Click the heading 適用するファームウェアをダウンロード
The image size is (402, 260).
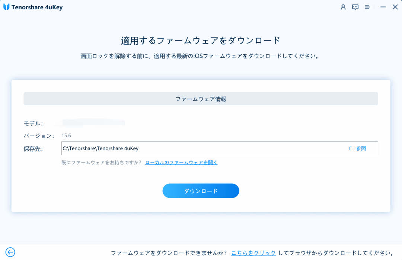pos(201,41)
